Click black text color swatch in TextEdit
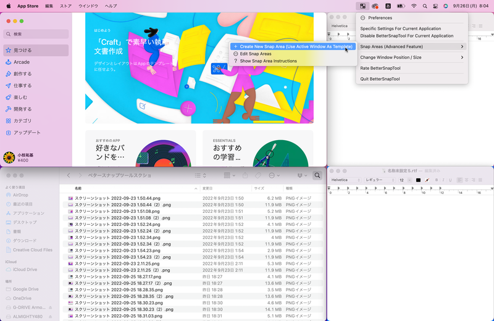The height and width of the screenshot is (321, 494). [418, 180]
